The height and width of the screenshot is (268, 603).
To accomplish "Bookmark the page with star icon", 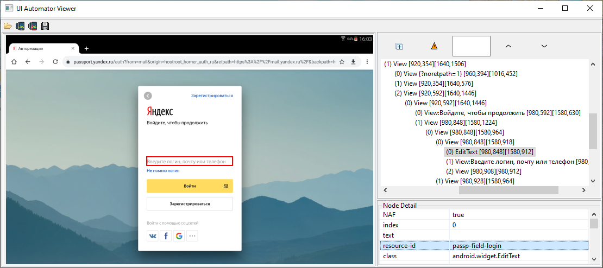I will 342,62.
